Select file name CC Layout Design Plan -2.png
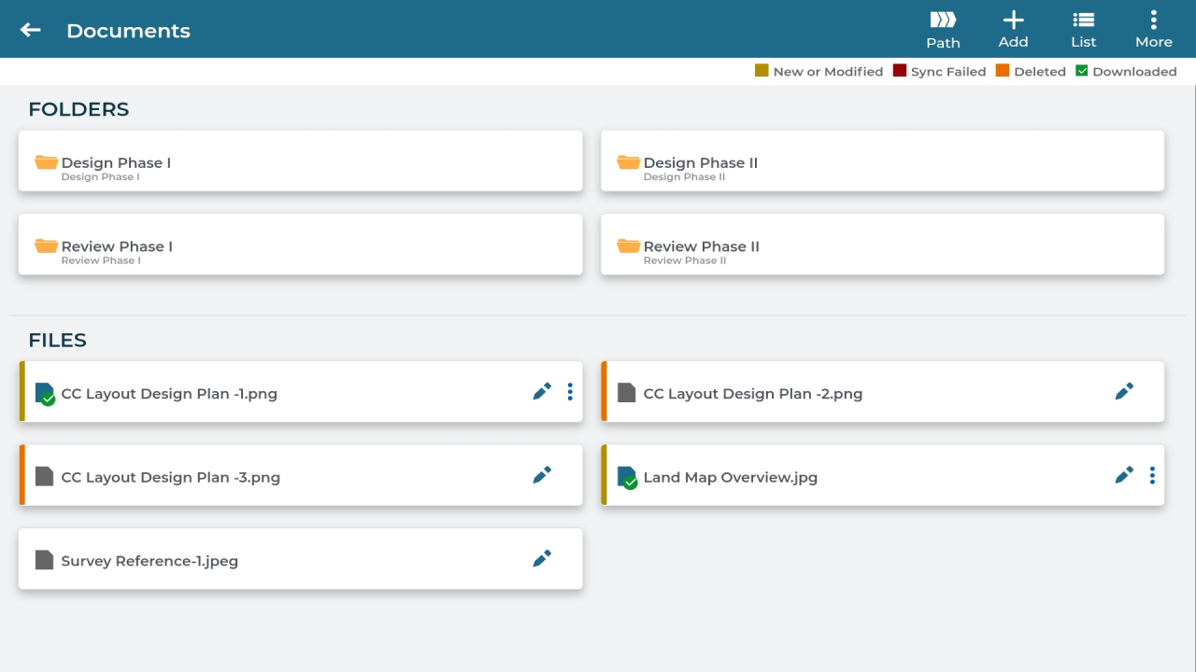This screenshot has height=672, width=1196. point(753,394)
